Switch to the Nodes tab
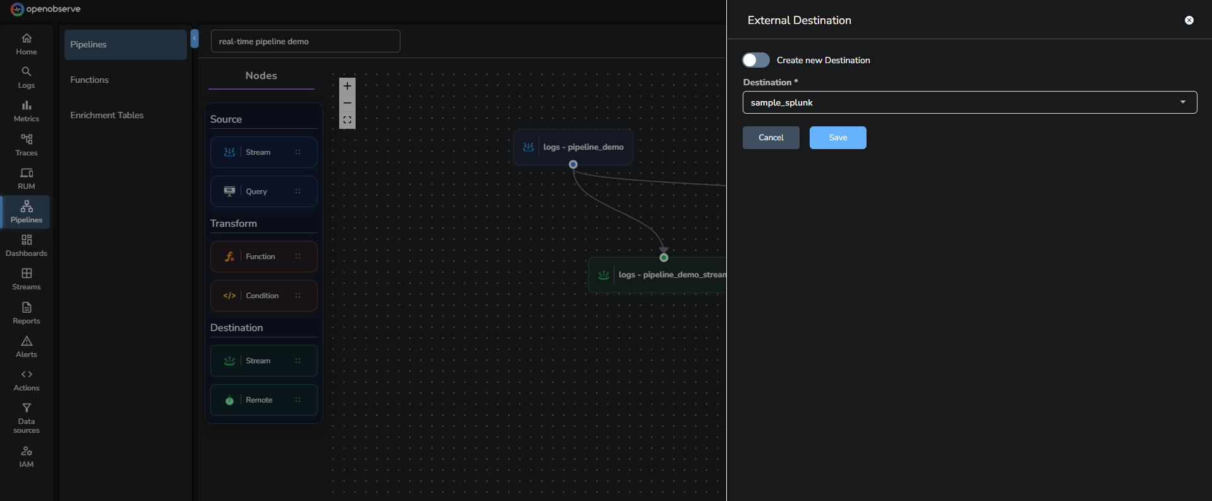 tap(261, 76)
